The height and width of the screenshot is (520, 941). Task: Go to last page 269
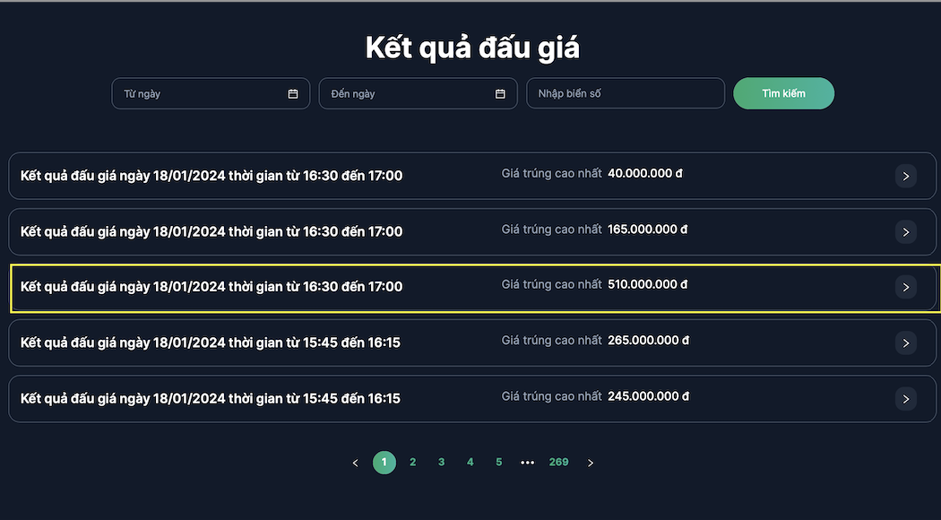pyautogui.click(x=559, y=463)
